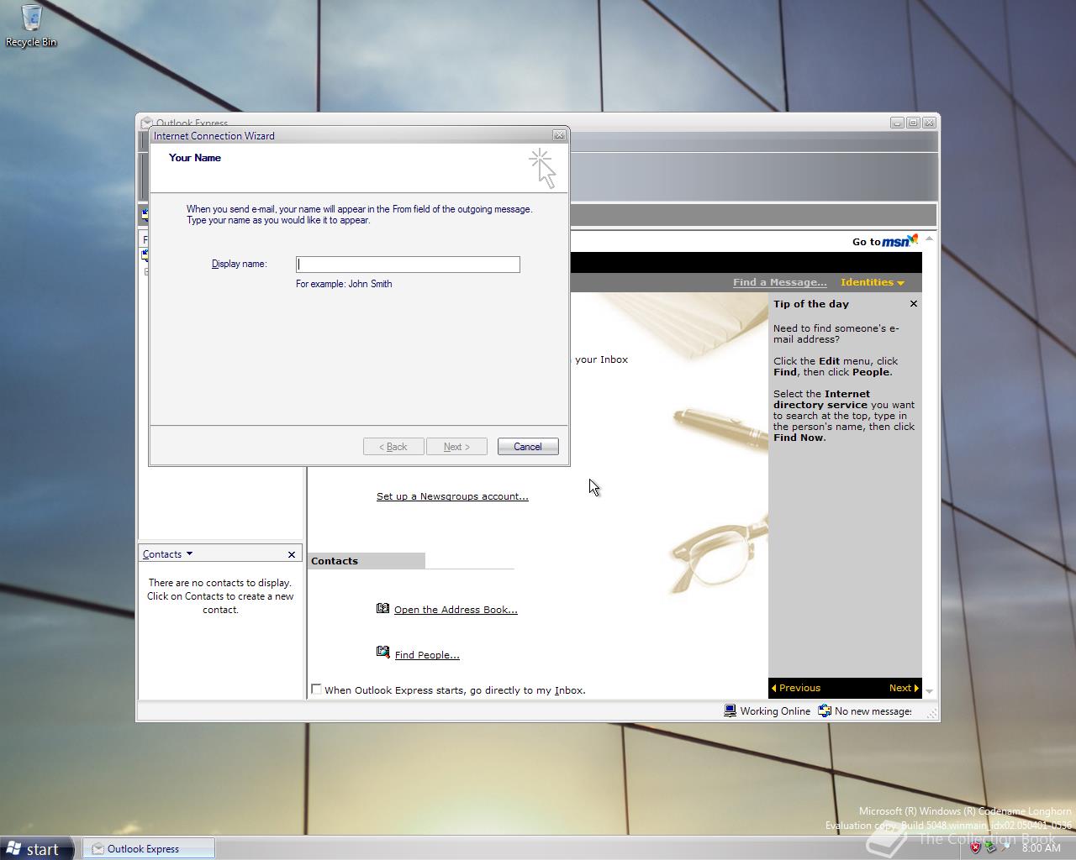
Task: Close the Contacts pane
Action: point(292,554)
